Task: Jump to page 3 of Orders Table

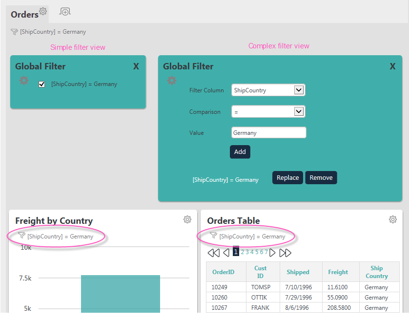Action: [x=247, y=252]
